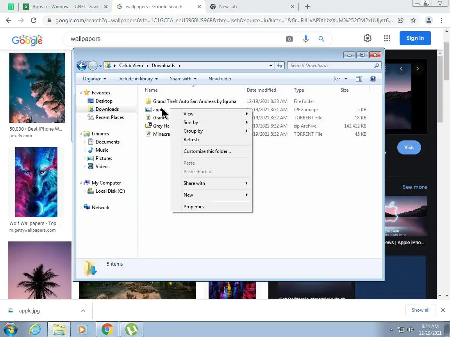This screenshot has height=337, width=450.
Task: Click the Explorer forward arrow button
Action: tap(93, 66)
